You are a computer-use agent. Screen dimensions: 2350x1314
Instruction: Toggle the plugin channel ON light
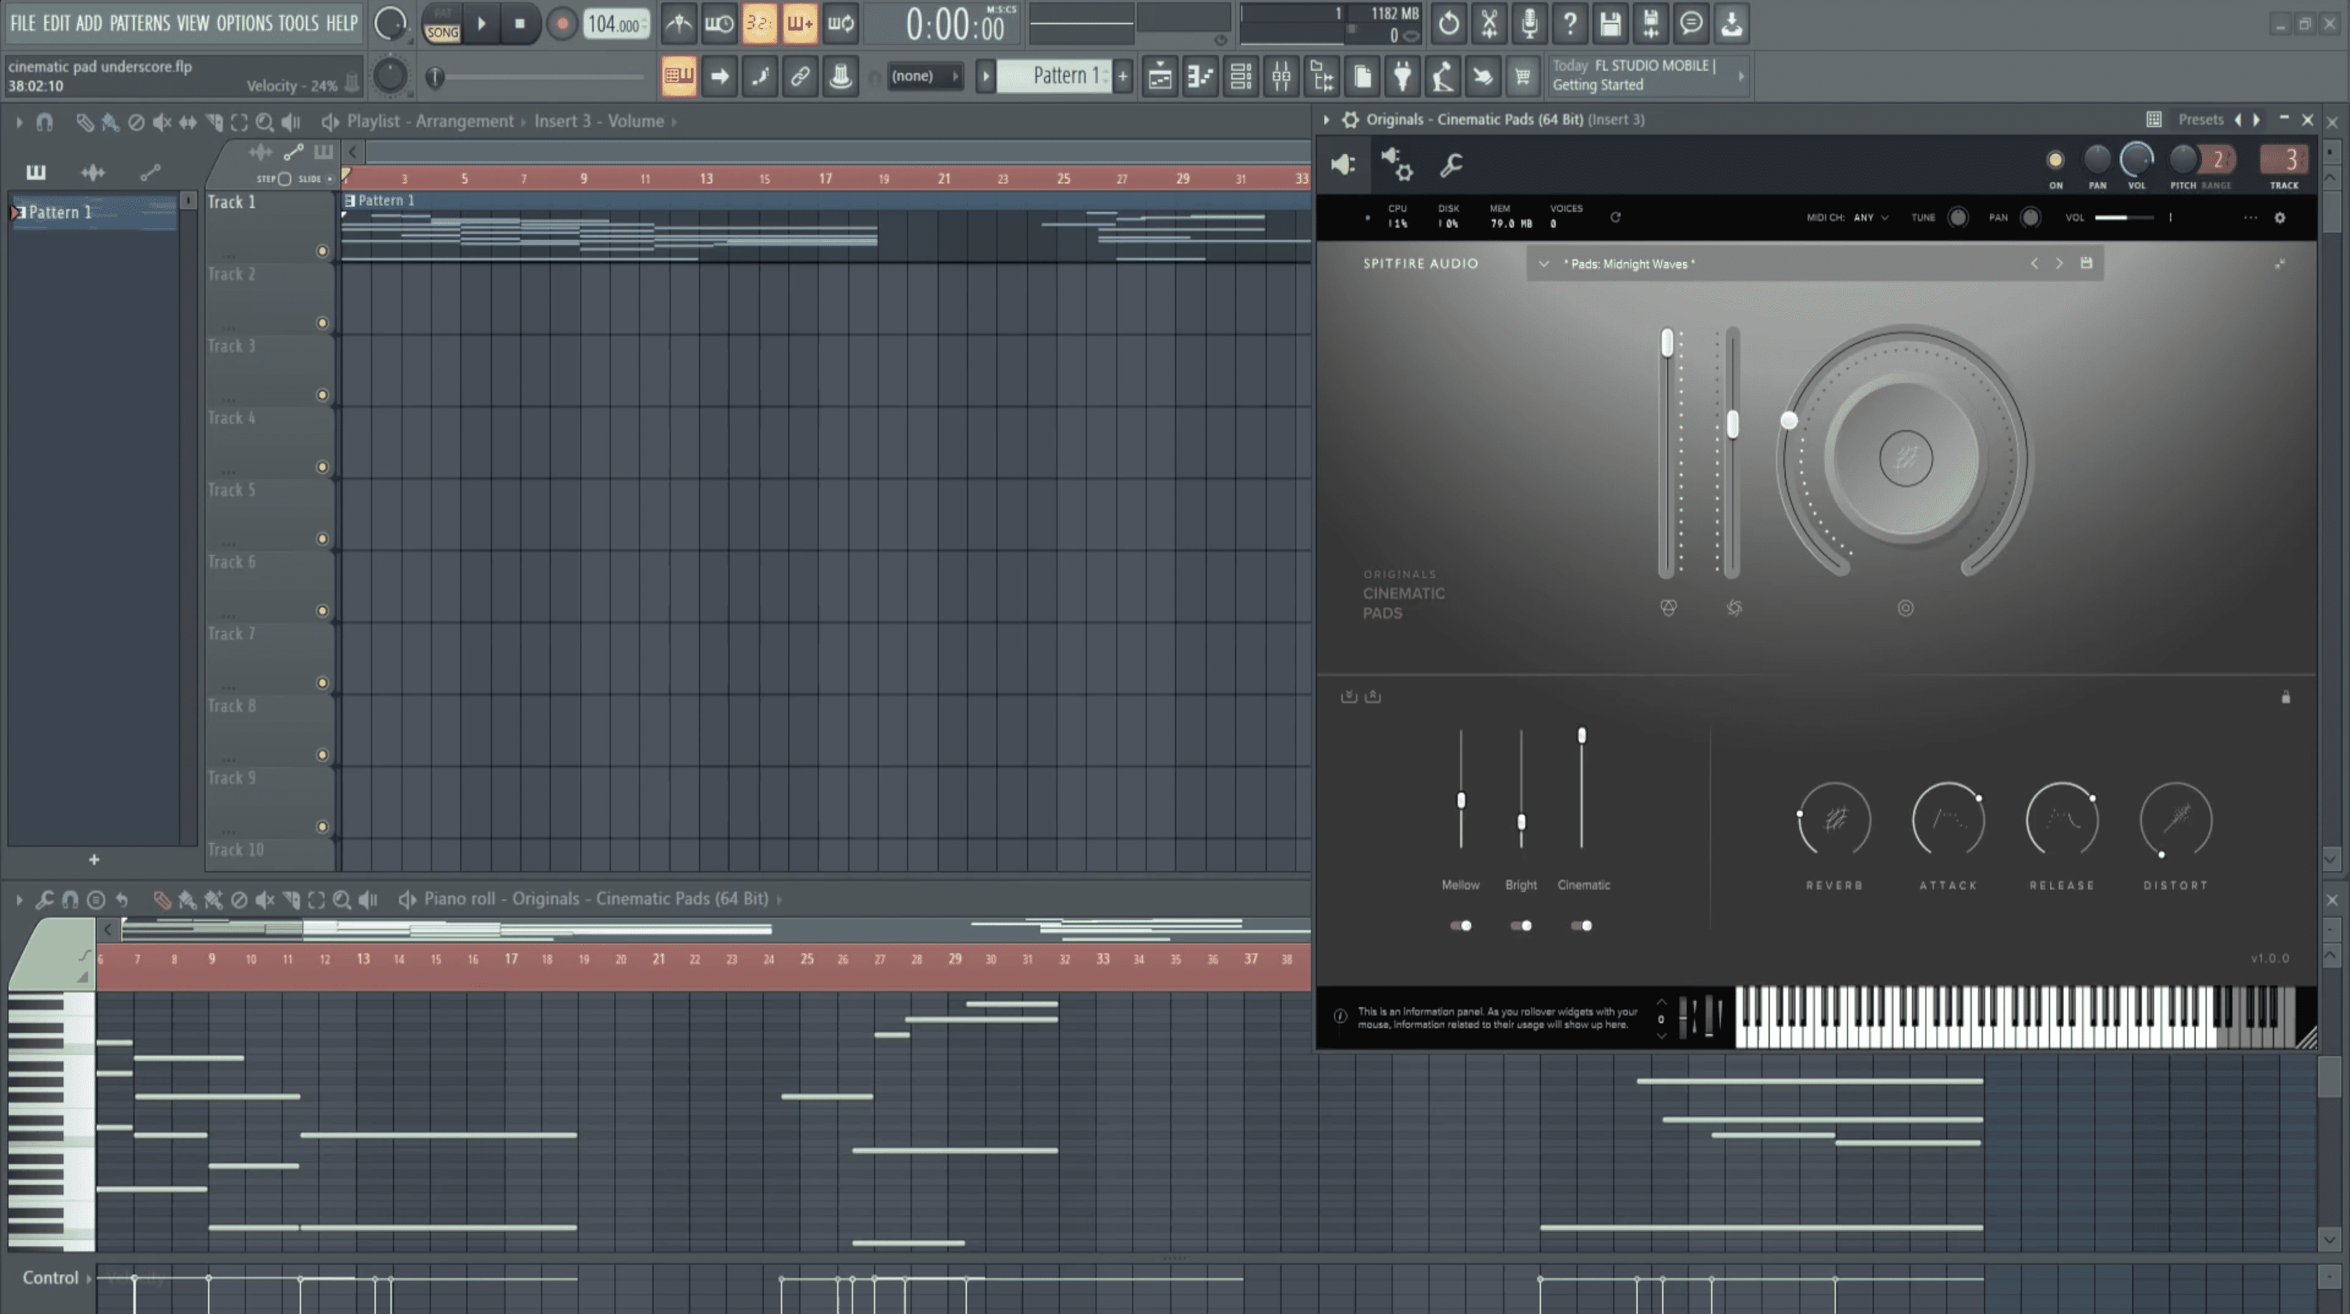pyautogui.click(x=2056, y=161)
